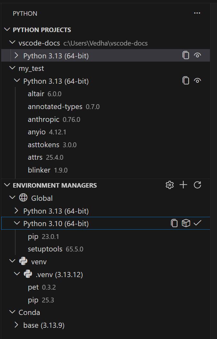This screenshot has width=217, height=339.
Task: Collapse the Global environments group
Action: coord(12,198)
